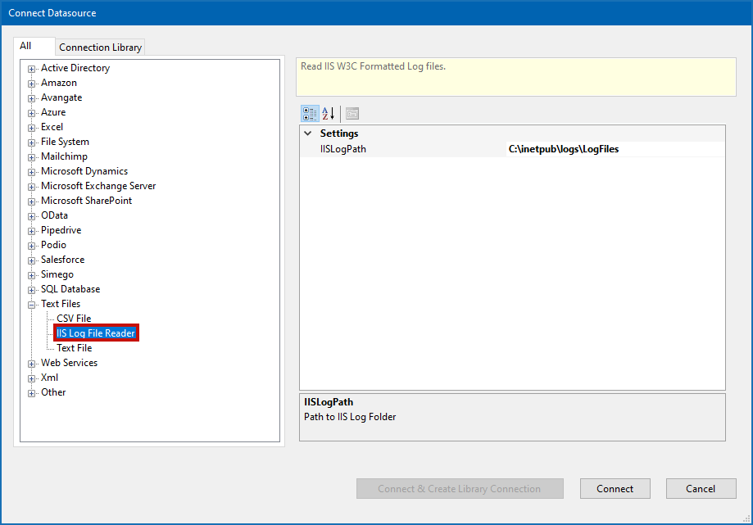
Task: Expand the OData node
Action: (x=32, y=216)
